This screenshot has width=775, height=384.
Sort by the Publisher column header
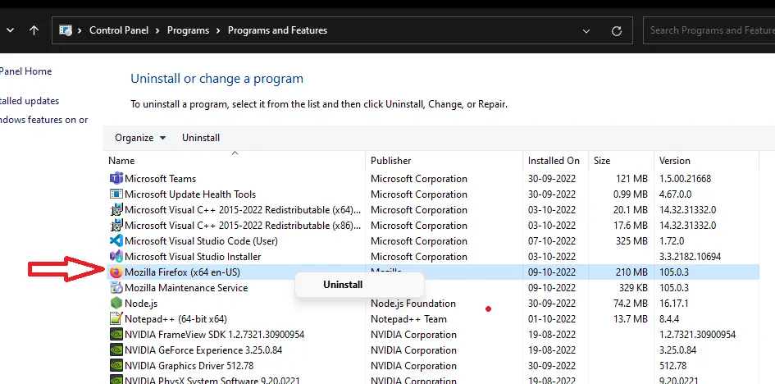tap(391, 161)
